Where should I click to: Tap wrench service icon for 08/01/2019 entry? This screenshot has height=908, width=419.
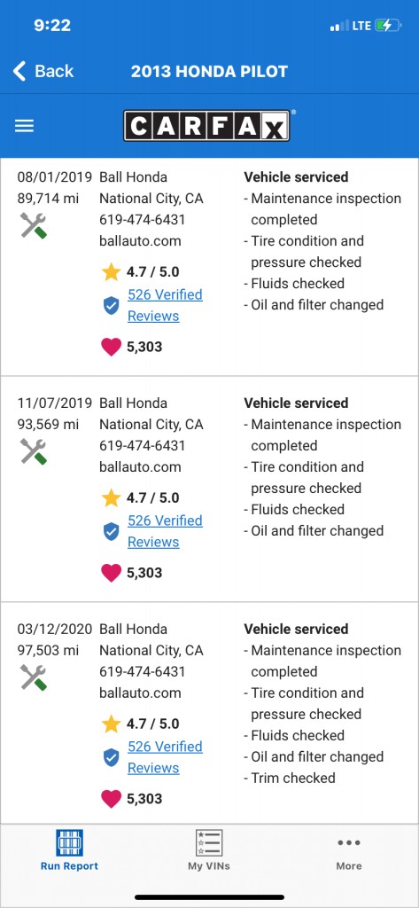click(34, 225)
